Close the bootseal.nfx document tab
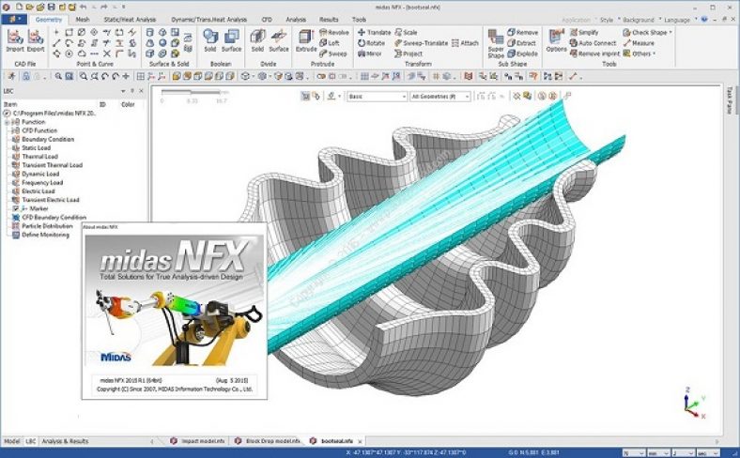The image size is (740, 458). click(x=360, y=442)
